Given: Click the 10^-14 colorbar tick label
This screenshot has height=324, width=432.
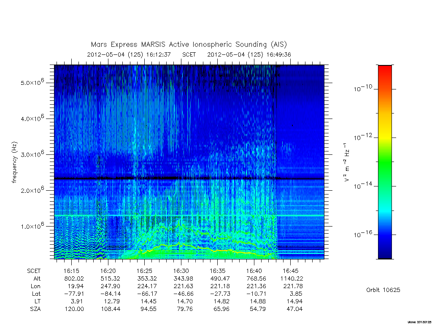Looking at the screenshot, I should click(363, 186).
